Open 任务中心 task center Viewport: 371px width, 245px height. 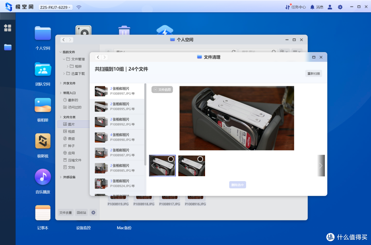[295, 7]
